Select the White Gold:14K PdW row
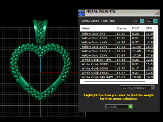Screen dimensions: 163x122 tap(117, 77)
